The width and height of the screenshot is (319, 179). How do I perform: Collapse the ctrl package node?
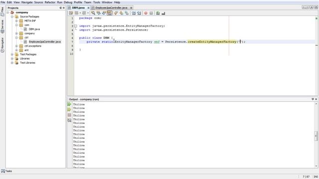coord(16,38)
